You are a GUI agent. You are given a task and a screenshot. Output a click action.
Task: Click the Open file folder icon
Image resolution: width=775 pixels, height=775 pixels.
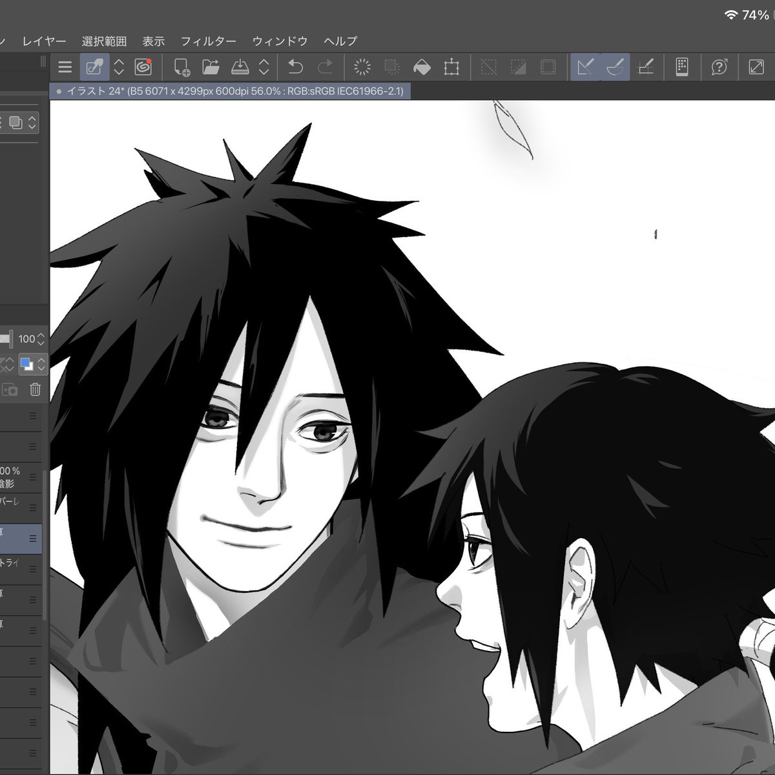point(211,67)
